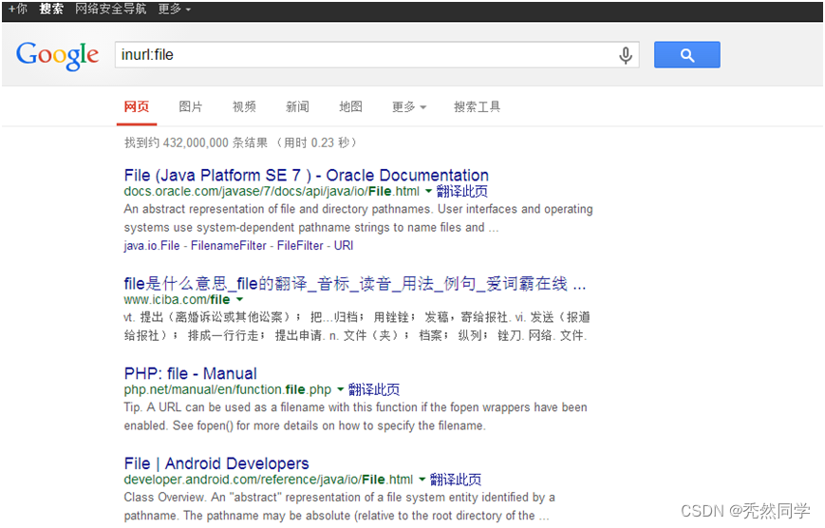825x528 pixels.
Task: Switch to the 网页 tab
Action: [137, 107]
